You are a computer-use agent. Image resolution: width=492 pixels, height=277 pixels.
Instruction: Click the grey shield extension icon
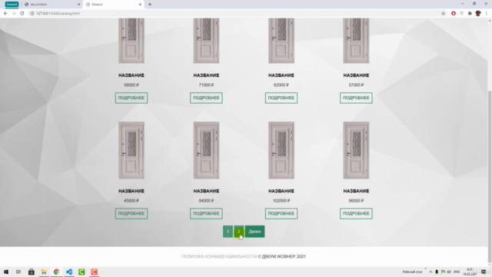[x=461, y=13]
